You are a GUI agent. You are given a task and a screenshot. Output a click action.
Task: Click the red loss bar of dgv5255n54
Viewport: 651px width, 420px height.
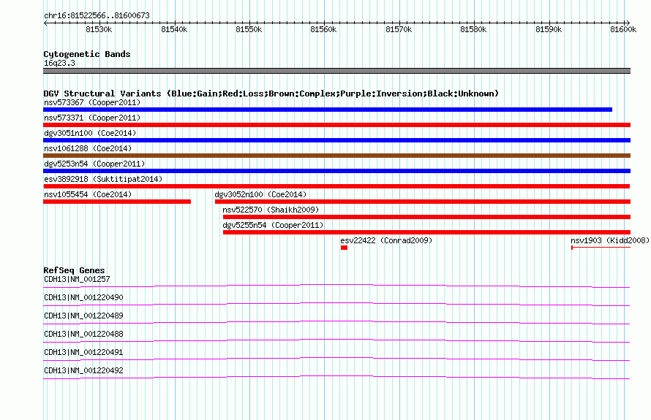(x=426, y=232)
